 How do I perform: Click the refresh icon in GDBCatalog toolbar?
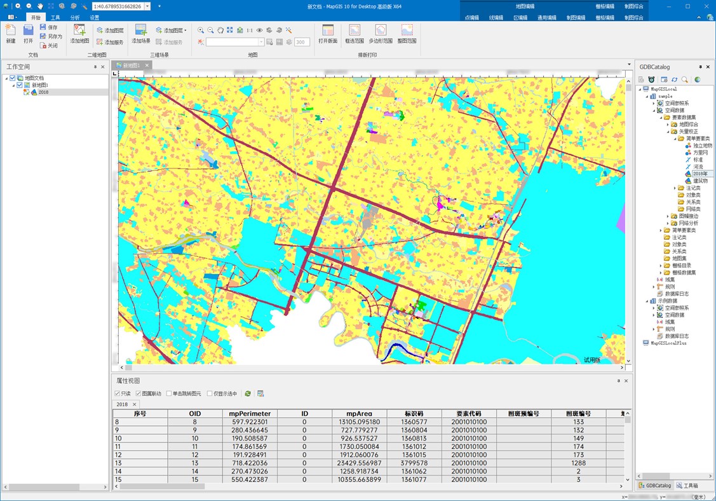[x=674, y=79]
